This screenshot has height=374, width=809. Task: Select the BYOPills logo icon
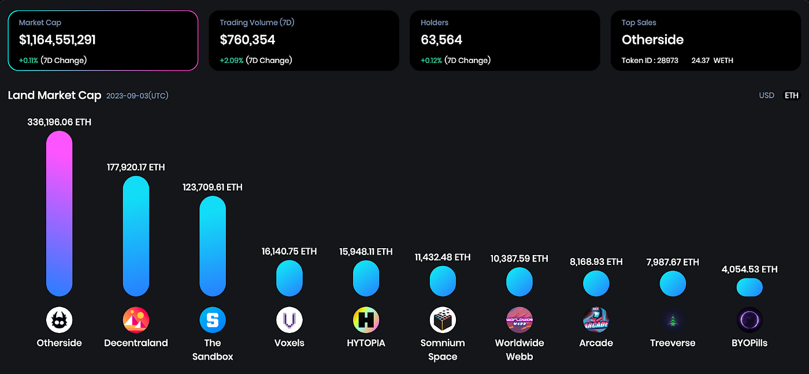coord(749,320)
